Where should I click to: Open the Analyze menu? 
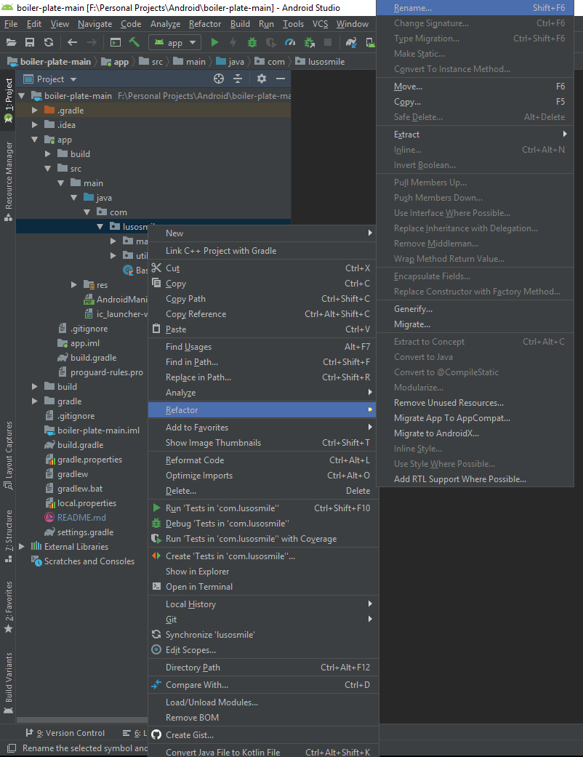[165, 24]
